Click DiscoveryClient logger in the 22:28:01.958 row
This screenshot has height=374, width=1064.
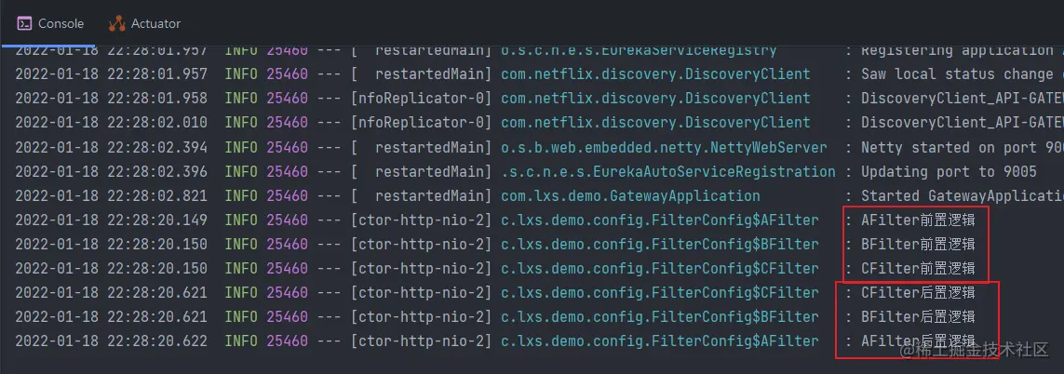(x=655, y=99)
